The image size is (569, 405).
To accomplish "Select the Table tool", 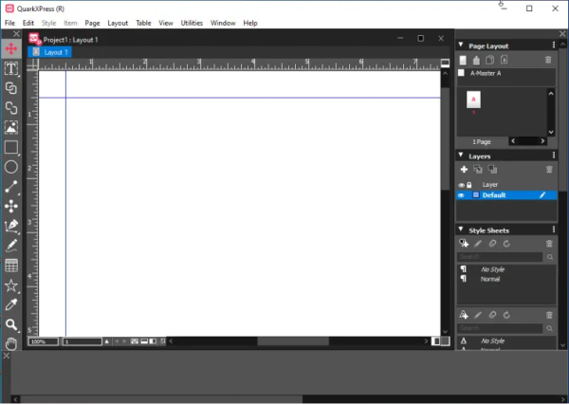I will 11,266.
